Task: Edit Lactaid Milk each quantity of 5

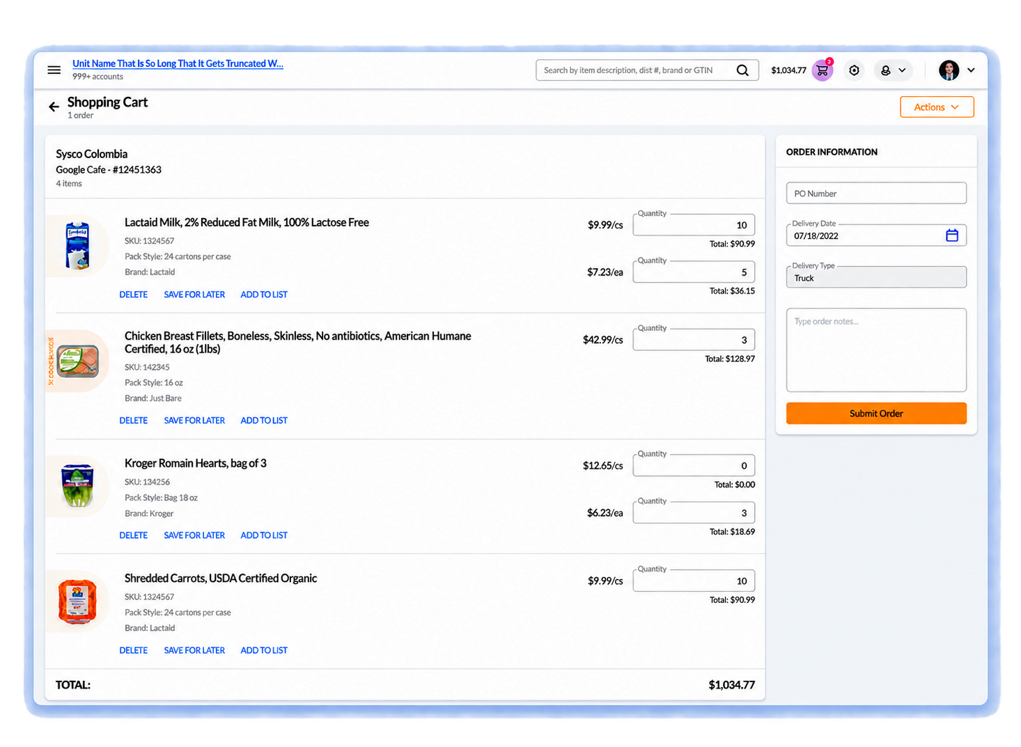Action: (x=694, y=272)
